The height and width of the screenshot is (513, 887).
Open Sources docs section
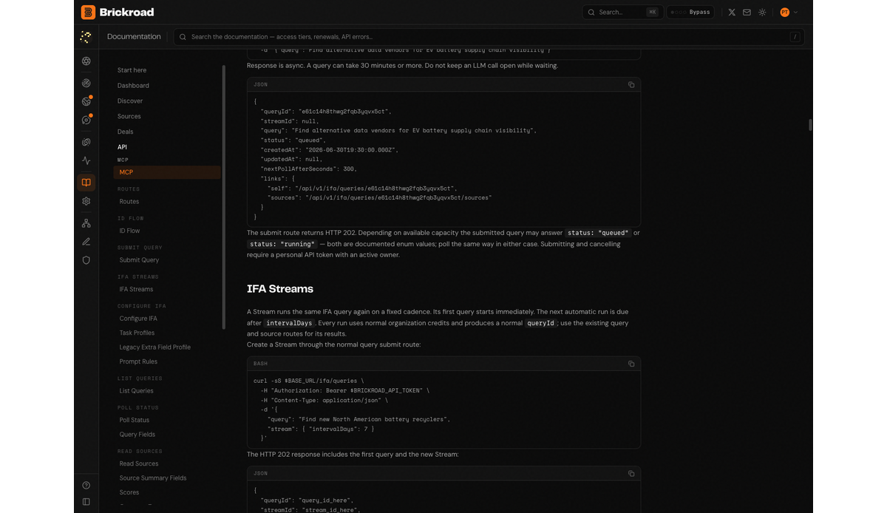click(129, 117)
